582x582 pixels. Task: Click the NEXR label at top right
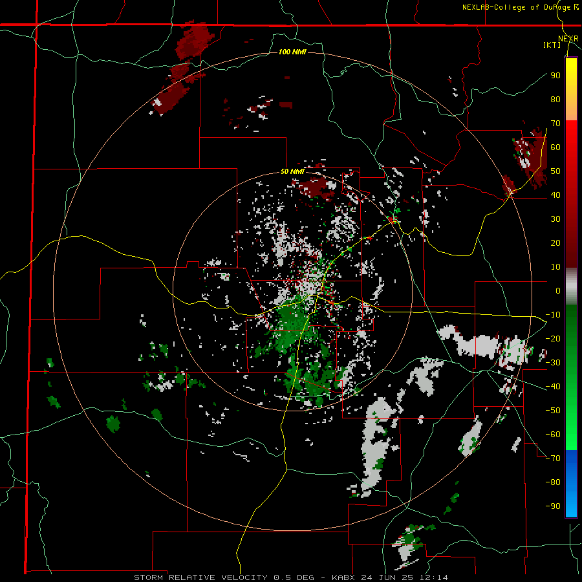click(x=568, y=39)
